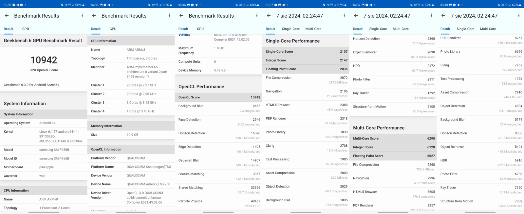Tap the Multi-Core Score 6298 row
This screenshot has width=524, height=214.
pyautogui.click(x=393, y=139)
